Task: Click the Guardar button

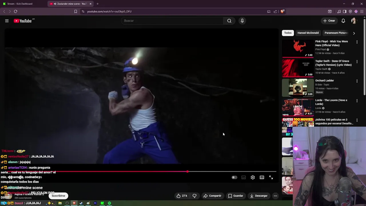Action: click(x=236, y=196)
